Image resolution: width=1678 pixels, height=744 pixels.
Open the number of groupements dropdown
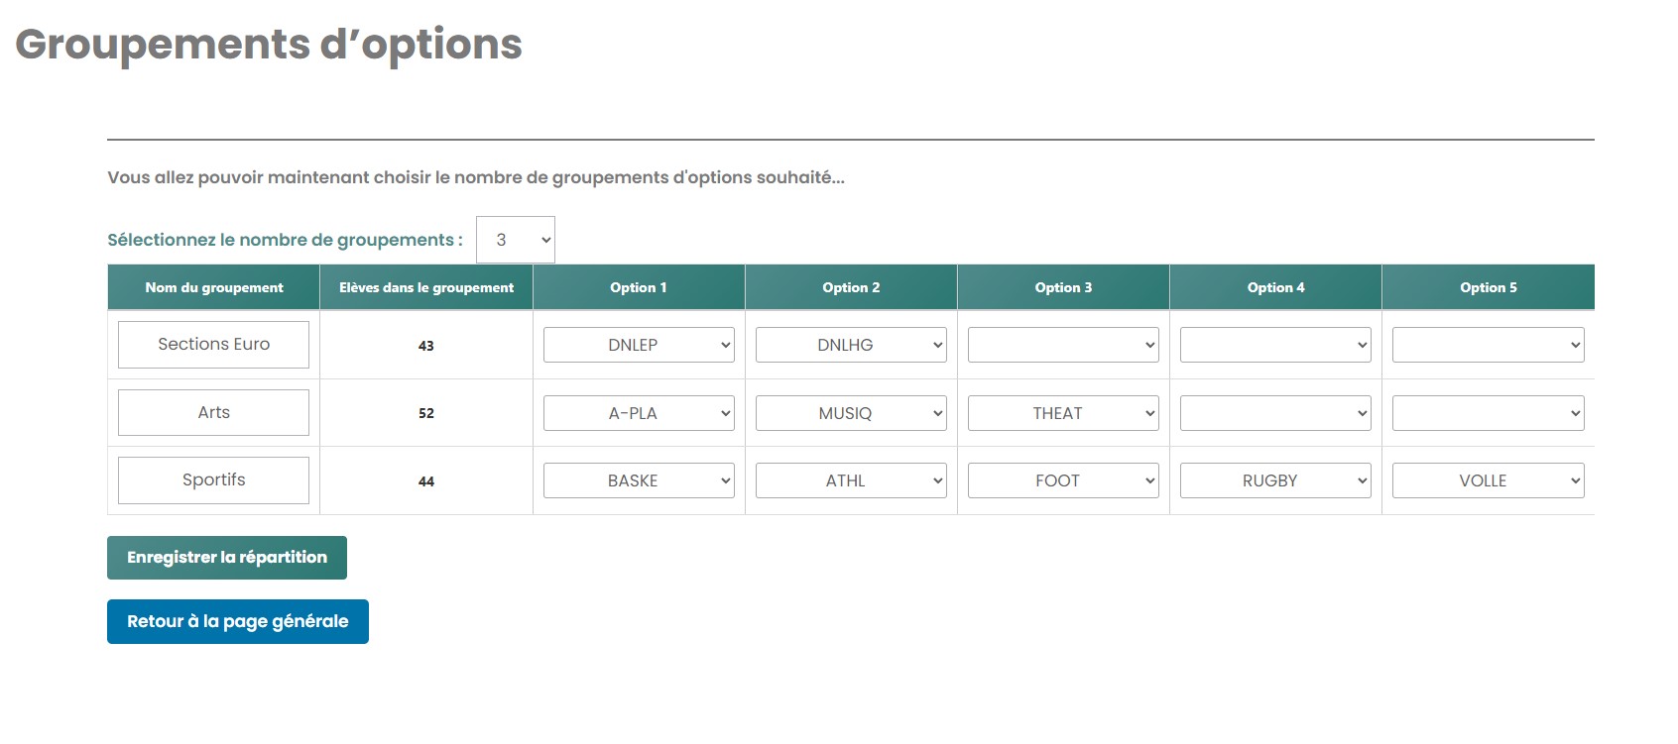pos(515,240)
